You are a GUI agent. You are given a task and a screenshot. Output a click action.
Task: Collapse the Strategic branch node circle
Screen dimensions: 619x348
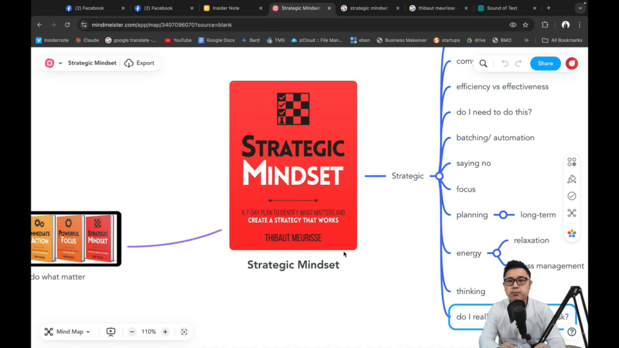click(439, 176)
